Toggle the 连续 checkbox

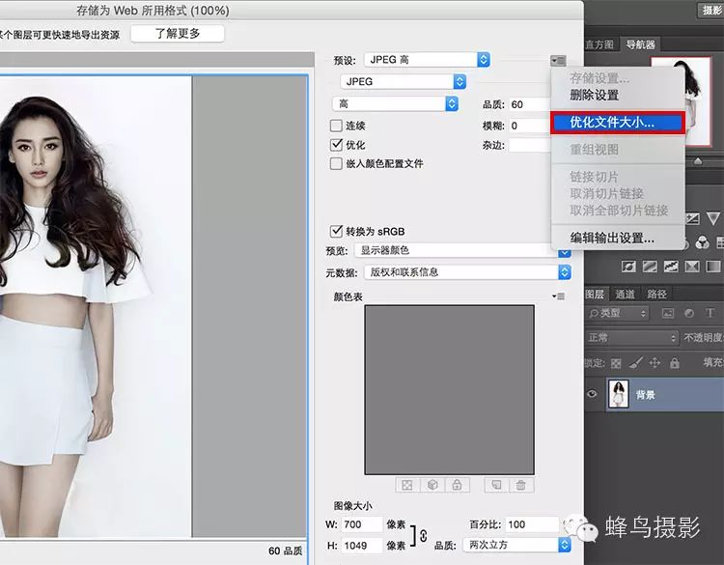336,126
